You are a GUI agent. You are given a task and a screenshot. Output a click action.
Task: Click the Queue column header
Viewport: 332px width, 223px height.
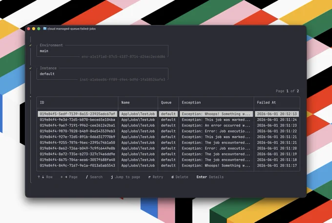pos(166,103)
